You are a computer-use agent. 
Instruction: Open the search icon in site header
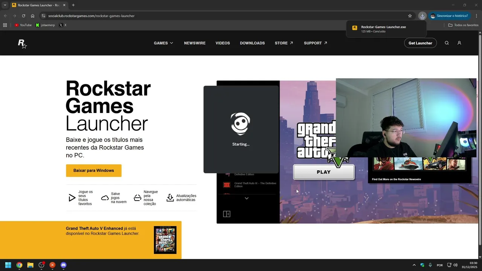(447, 43)
